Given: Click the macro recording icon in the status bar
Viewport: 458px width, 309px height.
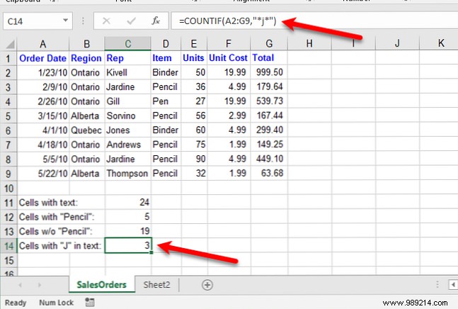Looking at the screenshot, I should 90,303.
